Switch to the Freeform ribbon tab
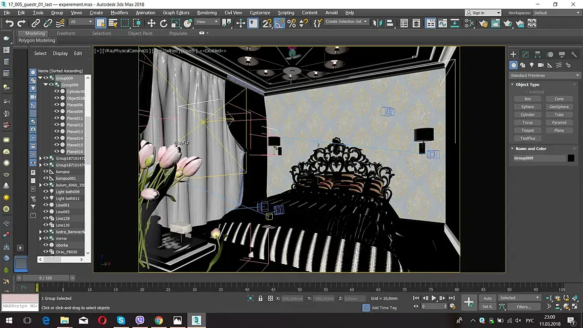Viewport: 583px width, 328px height. pos(66,34)
